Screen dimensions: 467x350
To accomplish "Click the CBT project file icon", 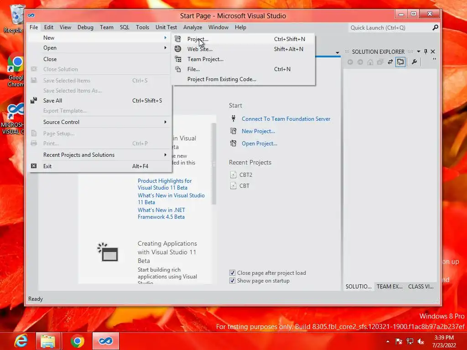I will pos(233,186).
